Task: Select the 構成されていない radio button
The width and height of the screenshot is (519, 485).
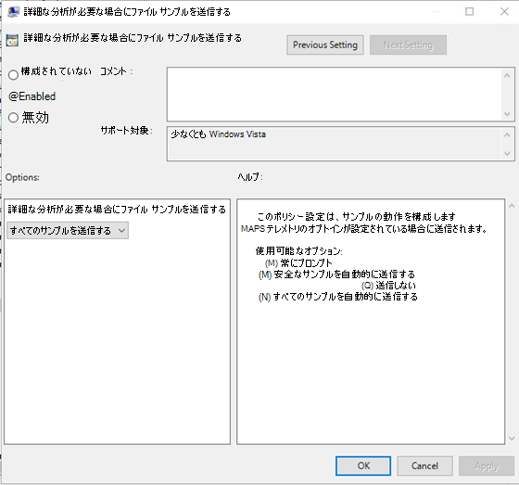Action: coord(13,75)
